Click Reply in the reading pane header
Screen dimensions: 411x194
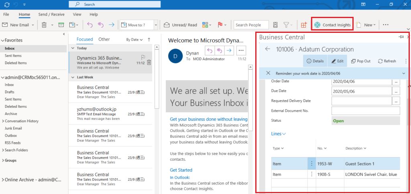click(210, 51)
